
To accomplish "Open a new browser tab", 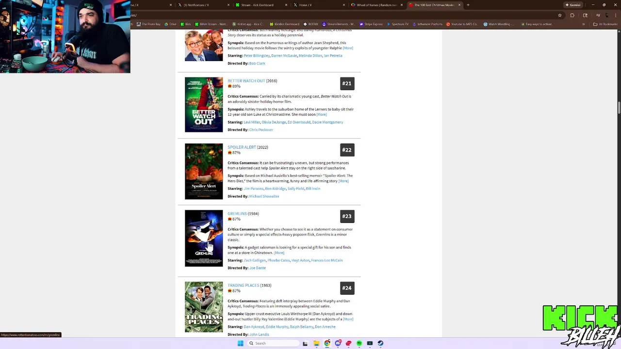I will pyautogui.click(x=467, y=5).
